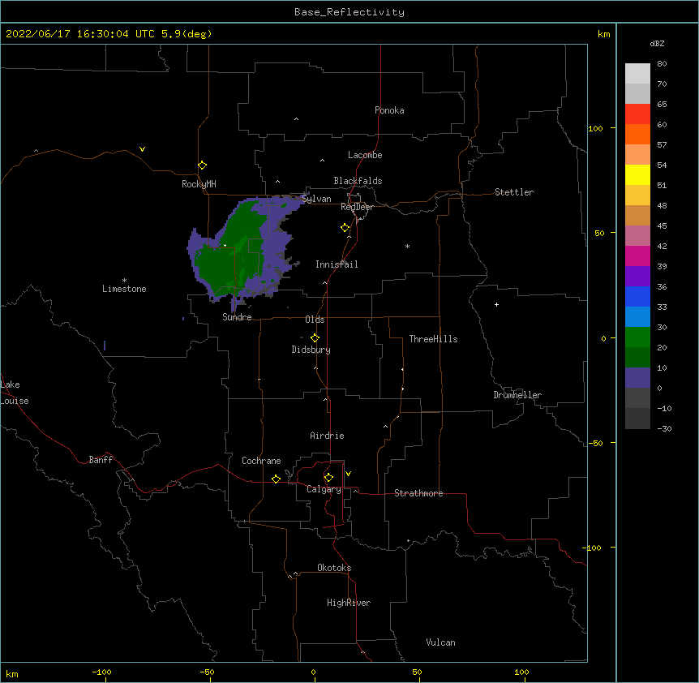Click the yellow diamond marker above RockyMH
This screenshot has height=683, width=699.
[203, 165]
